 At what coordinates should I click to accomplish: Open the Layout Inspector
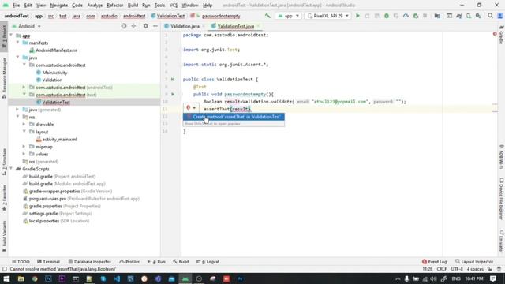(474, 262)
